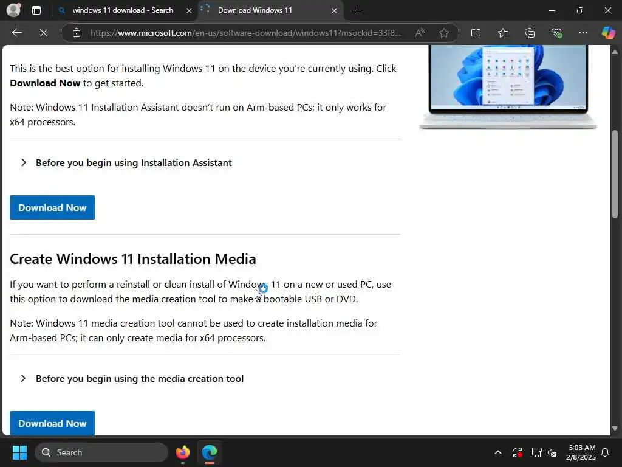
Task: View site information lock icon
Action: [x=77, y=33]
